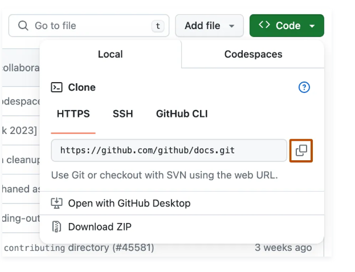Click the docs.git clone URL field

coord(169,151)
